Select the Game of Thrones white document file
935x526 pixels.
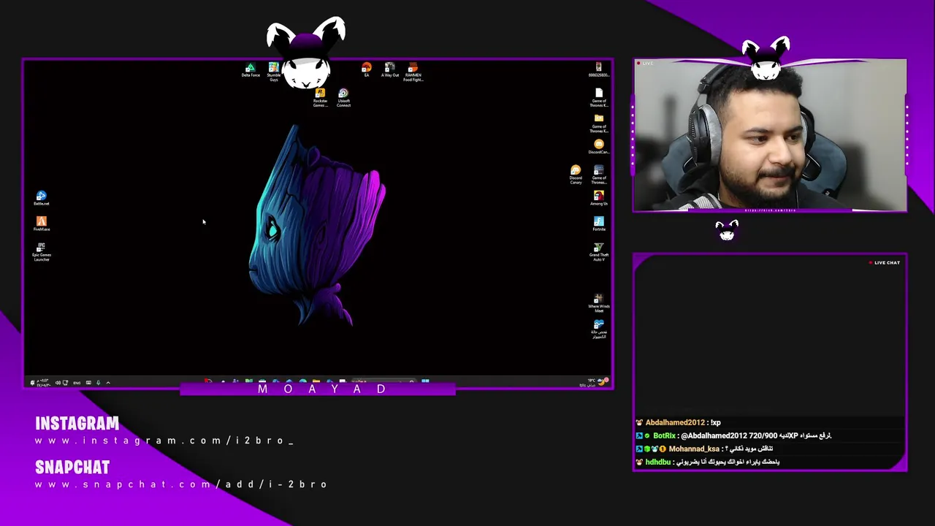coord(599,98)
